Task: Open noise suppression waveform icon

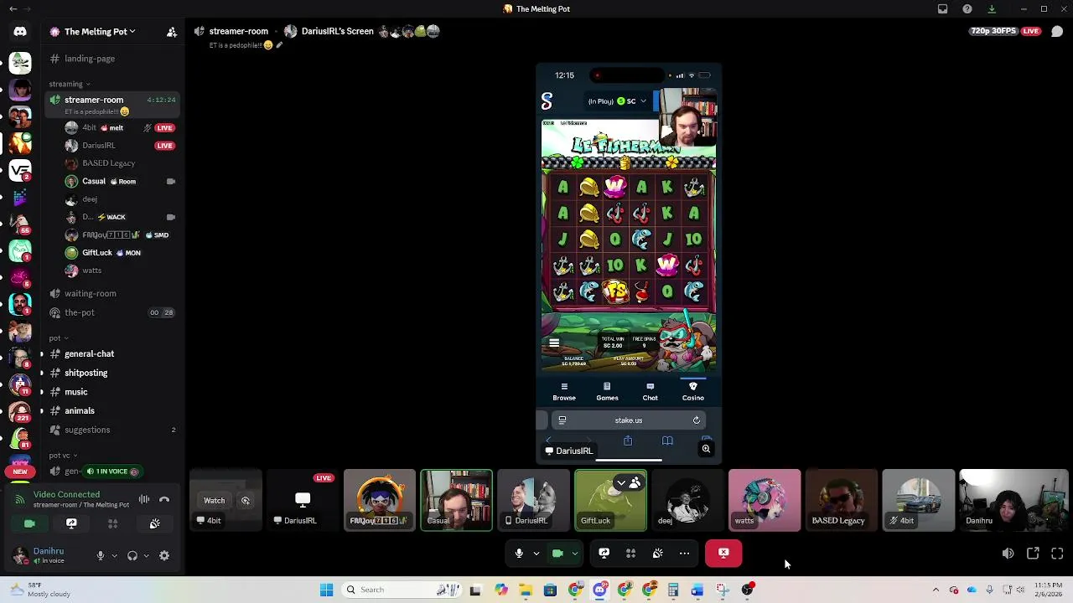Action: coord(144,500)
